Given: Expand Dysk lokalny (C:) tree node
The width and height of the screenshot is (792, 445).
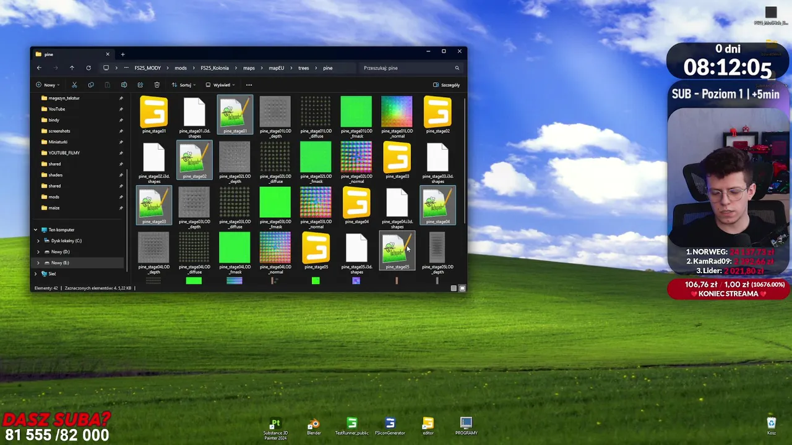Looking at the screenshot, I should pyautogui.click(x=38, y=240).
